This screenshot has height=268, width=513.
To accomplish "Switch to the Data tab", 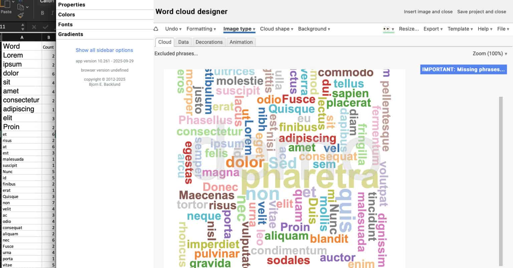I will pos(183,42).
